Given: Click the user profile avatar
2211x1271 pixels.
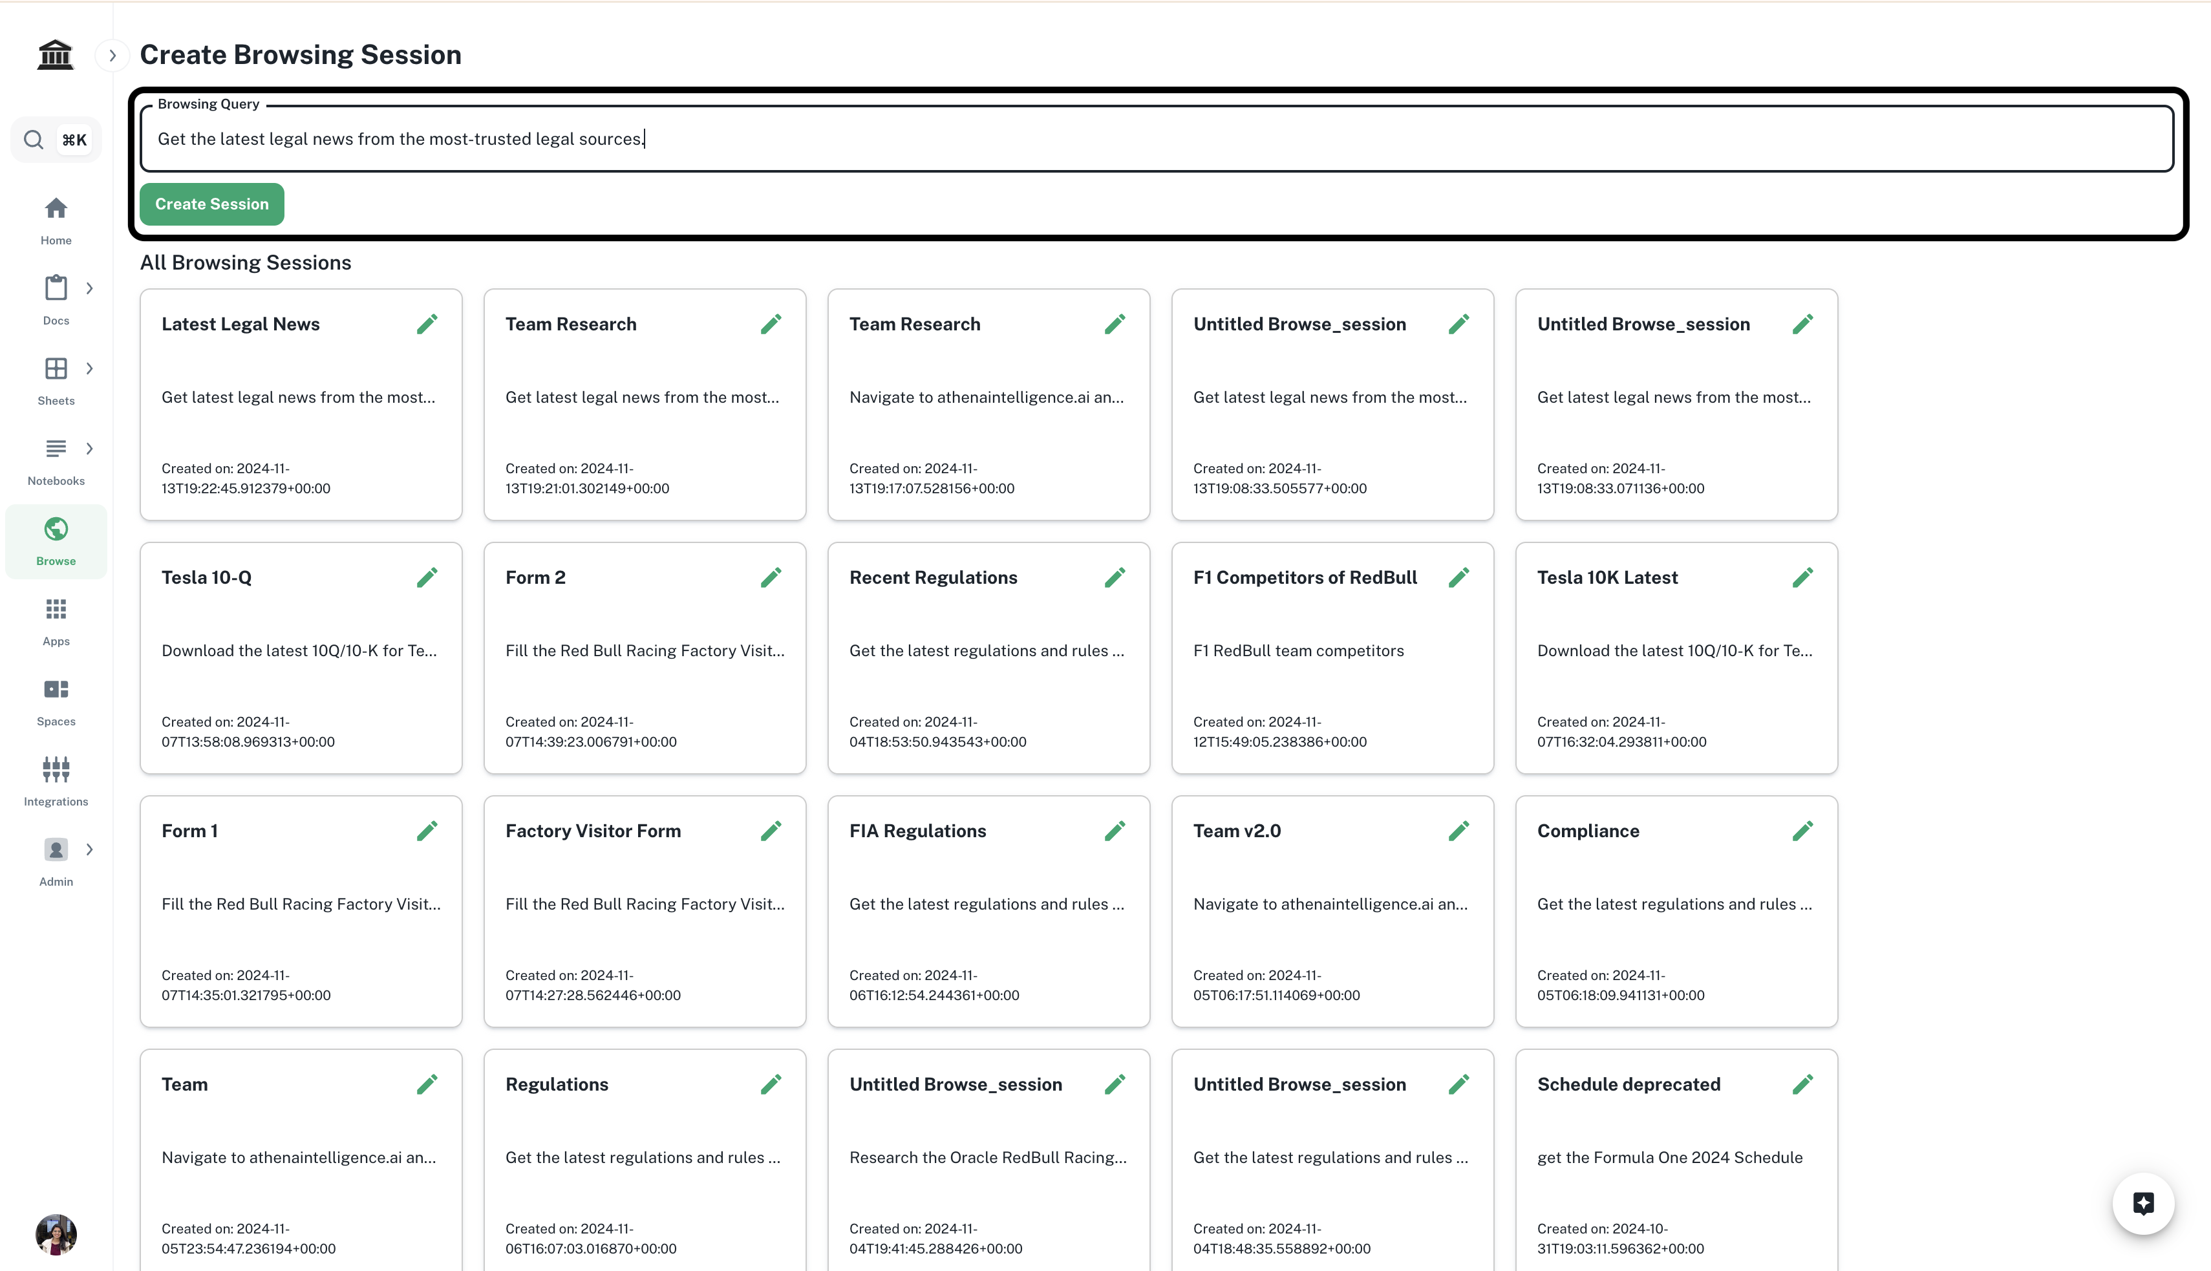Looking at the screenshot, I should click(x=56, y=1234).
